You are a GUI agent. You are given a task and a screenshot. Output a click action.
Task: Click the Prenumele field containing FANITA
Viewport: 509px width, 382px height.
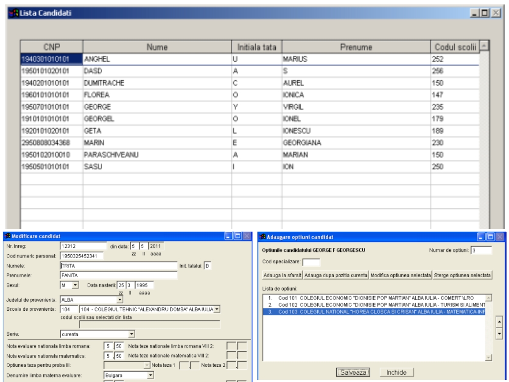(118, 275)
